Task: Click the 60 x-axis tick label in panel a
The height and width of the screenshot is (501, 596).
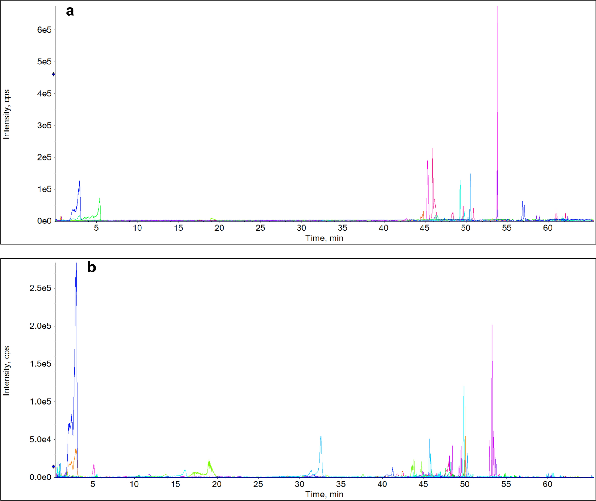Action: pyautogui.click(x=548, y=228)
